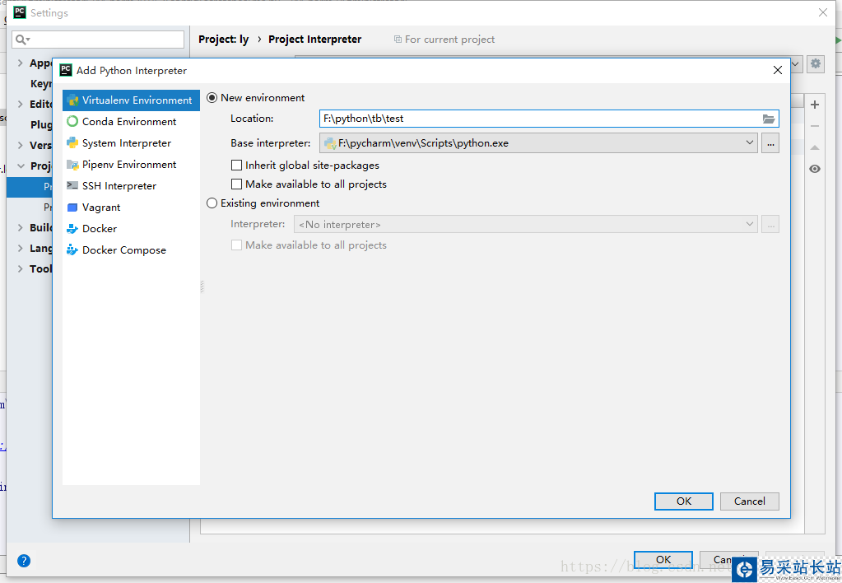Click the plus icon to add package
Screen dimensions: 842x583
(x=815, y=105)
